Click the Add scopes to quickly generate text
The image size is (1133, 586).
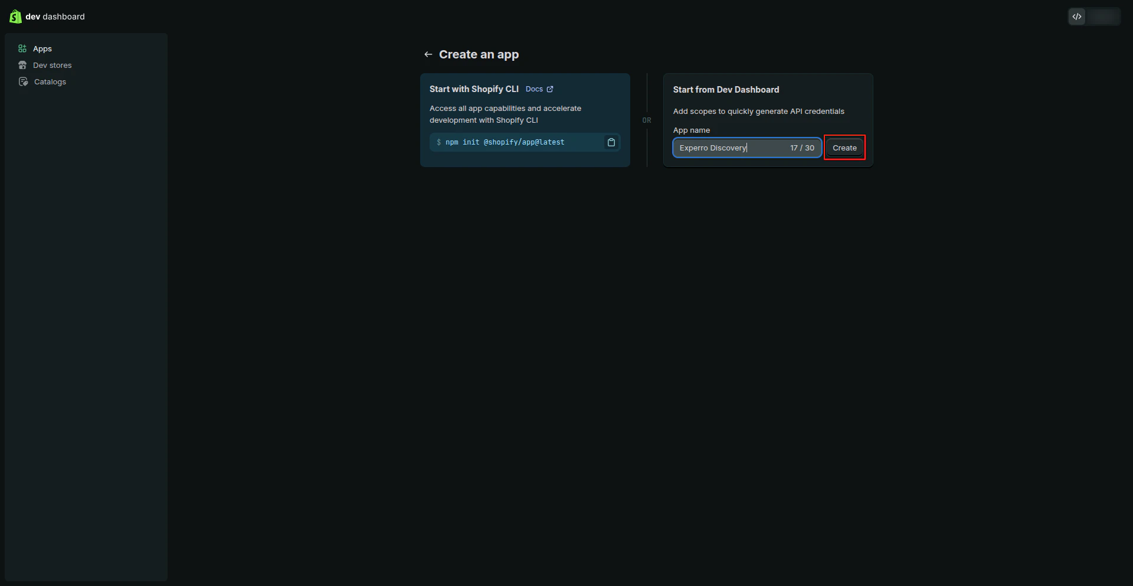click(758, 111)
